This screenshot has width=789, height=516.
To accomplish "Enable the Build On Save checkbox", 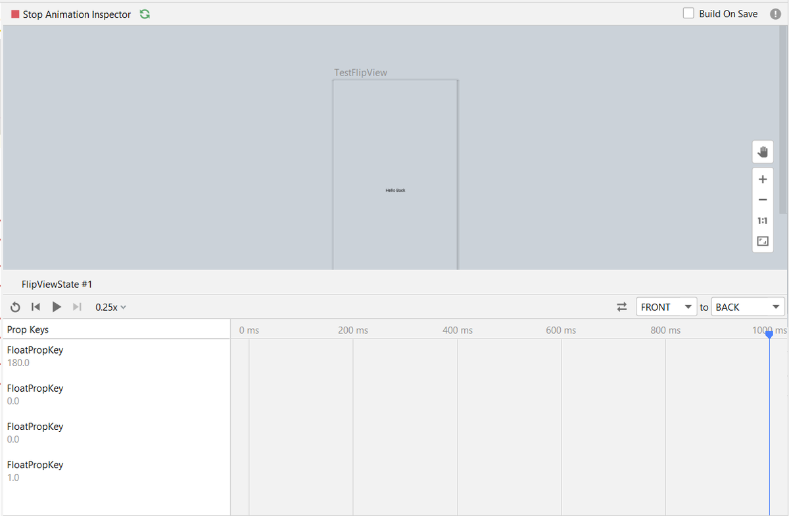I will [x=688, y=13].
